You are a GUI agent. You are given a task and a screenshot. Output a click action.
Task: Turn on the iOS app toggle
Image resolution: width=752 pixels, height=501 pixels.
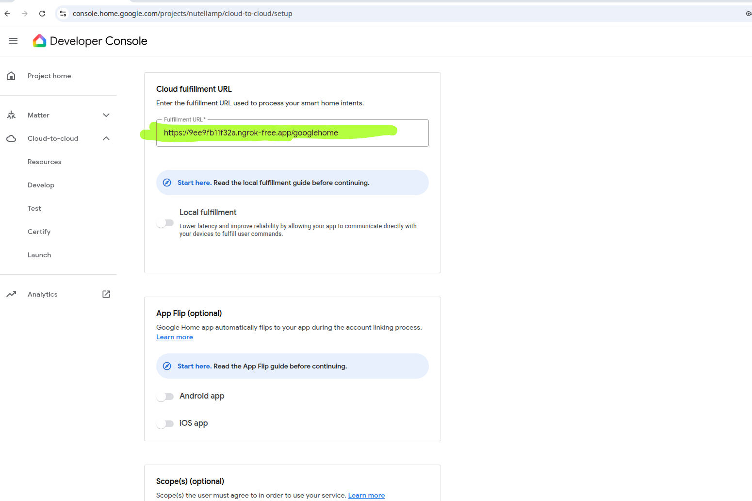point(165,424)
